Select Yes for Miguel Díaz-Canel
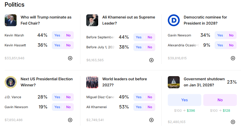This screenshot has width=241, height=128. [x=139, y=97]
